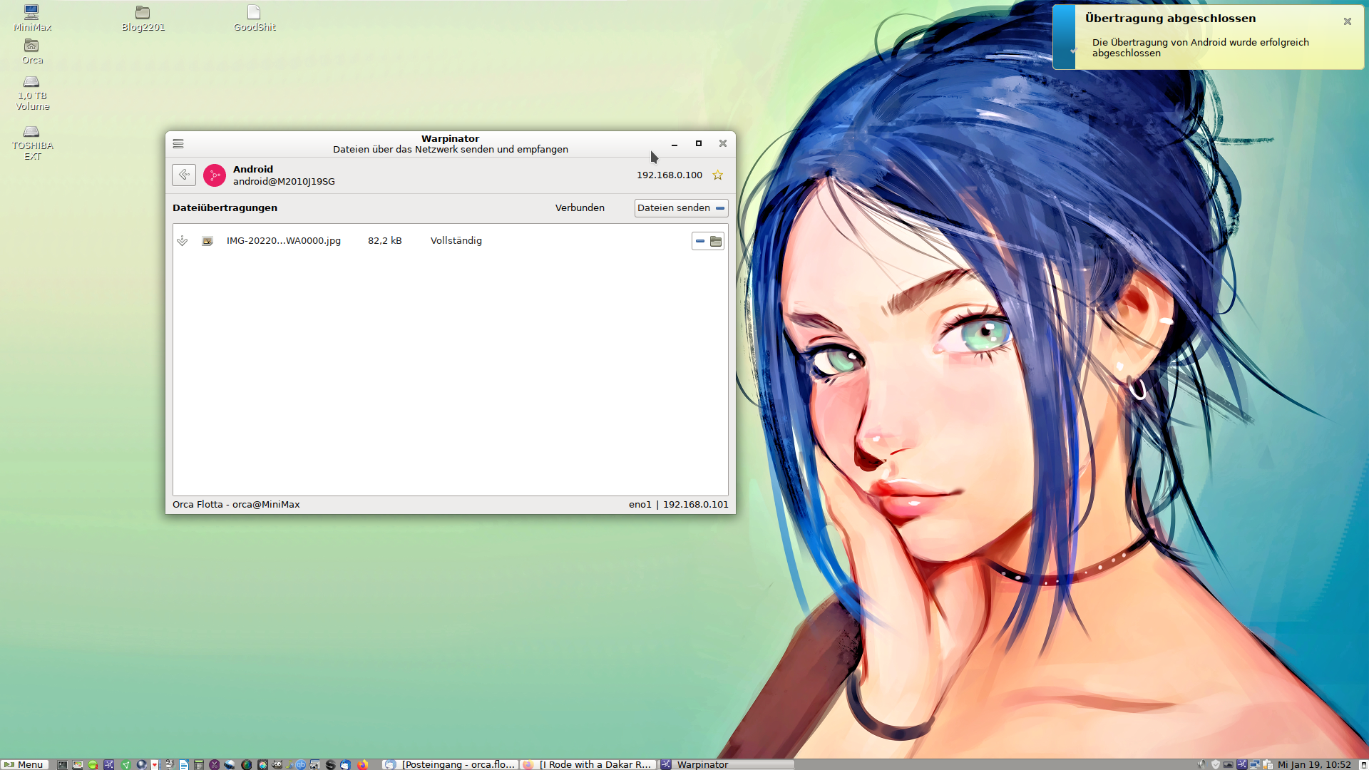Viewport: 1369px width, 770px height.
Task: Click Orca Flotta - orca@MiniMax status text
Action: click(236, 504)
